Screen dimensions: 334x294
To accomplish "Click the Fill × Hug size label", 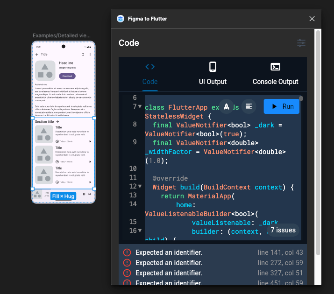I will (63, 196).
